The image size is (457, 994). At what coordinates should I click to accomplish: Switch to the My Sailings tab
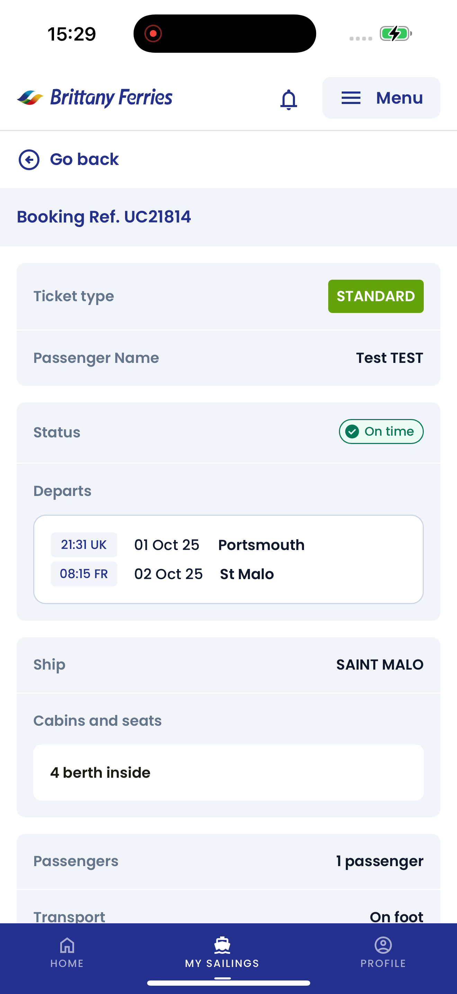(222, 952)
